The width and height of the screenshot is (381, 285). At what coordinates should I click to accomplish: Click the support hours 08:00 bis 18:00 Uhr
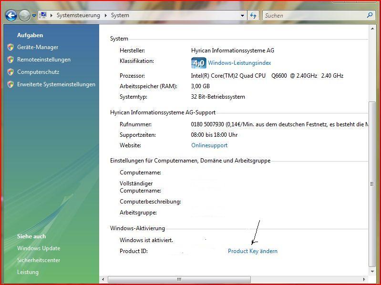pyautogui.click(x=214, y=135)
